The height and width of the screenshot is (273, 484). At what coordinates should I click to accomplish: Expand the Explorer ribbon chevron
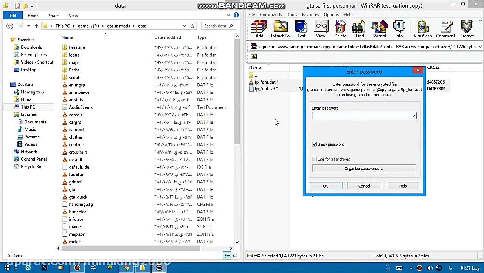pyautogui.click(x=228, y=15)
